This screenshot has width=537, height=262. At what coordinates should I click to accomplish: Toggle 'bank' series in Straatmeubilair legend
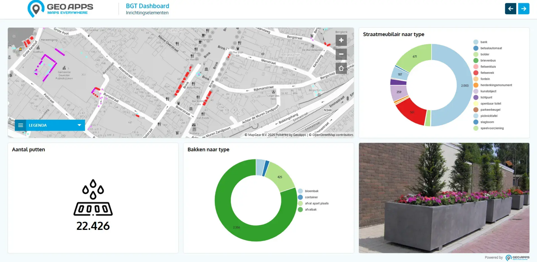tap(484, 42)
